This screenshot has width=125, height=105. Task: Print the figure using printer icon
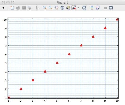click(30, 8)
